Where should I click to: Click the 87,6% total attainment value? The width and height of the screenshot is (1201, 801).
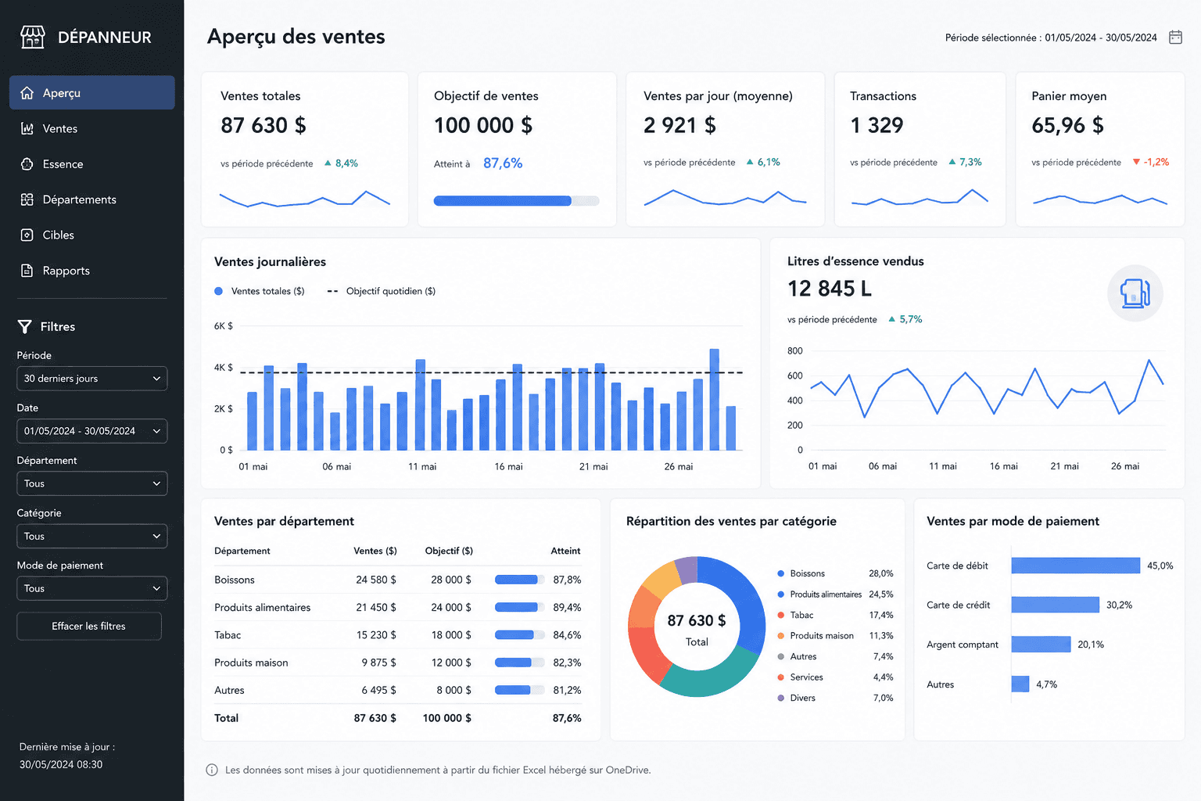click(567, 718)
